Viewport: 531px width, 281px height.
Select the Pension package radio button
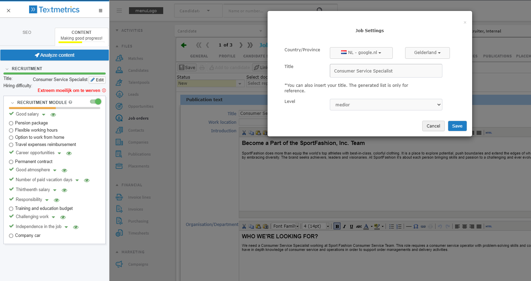coord(11,123)
